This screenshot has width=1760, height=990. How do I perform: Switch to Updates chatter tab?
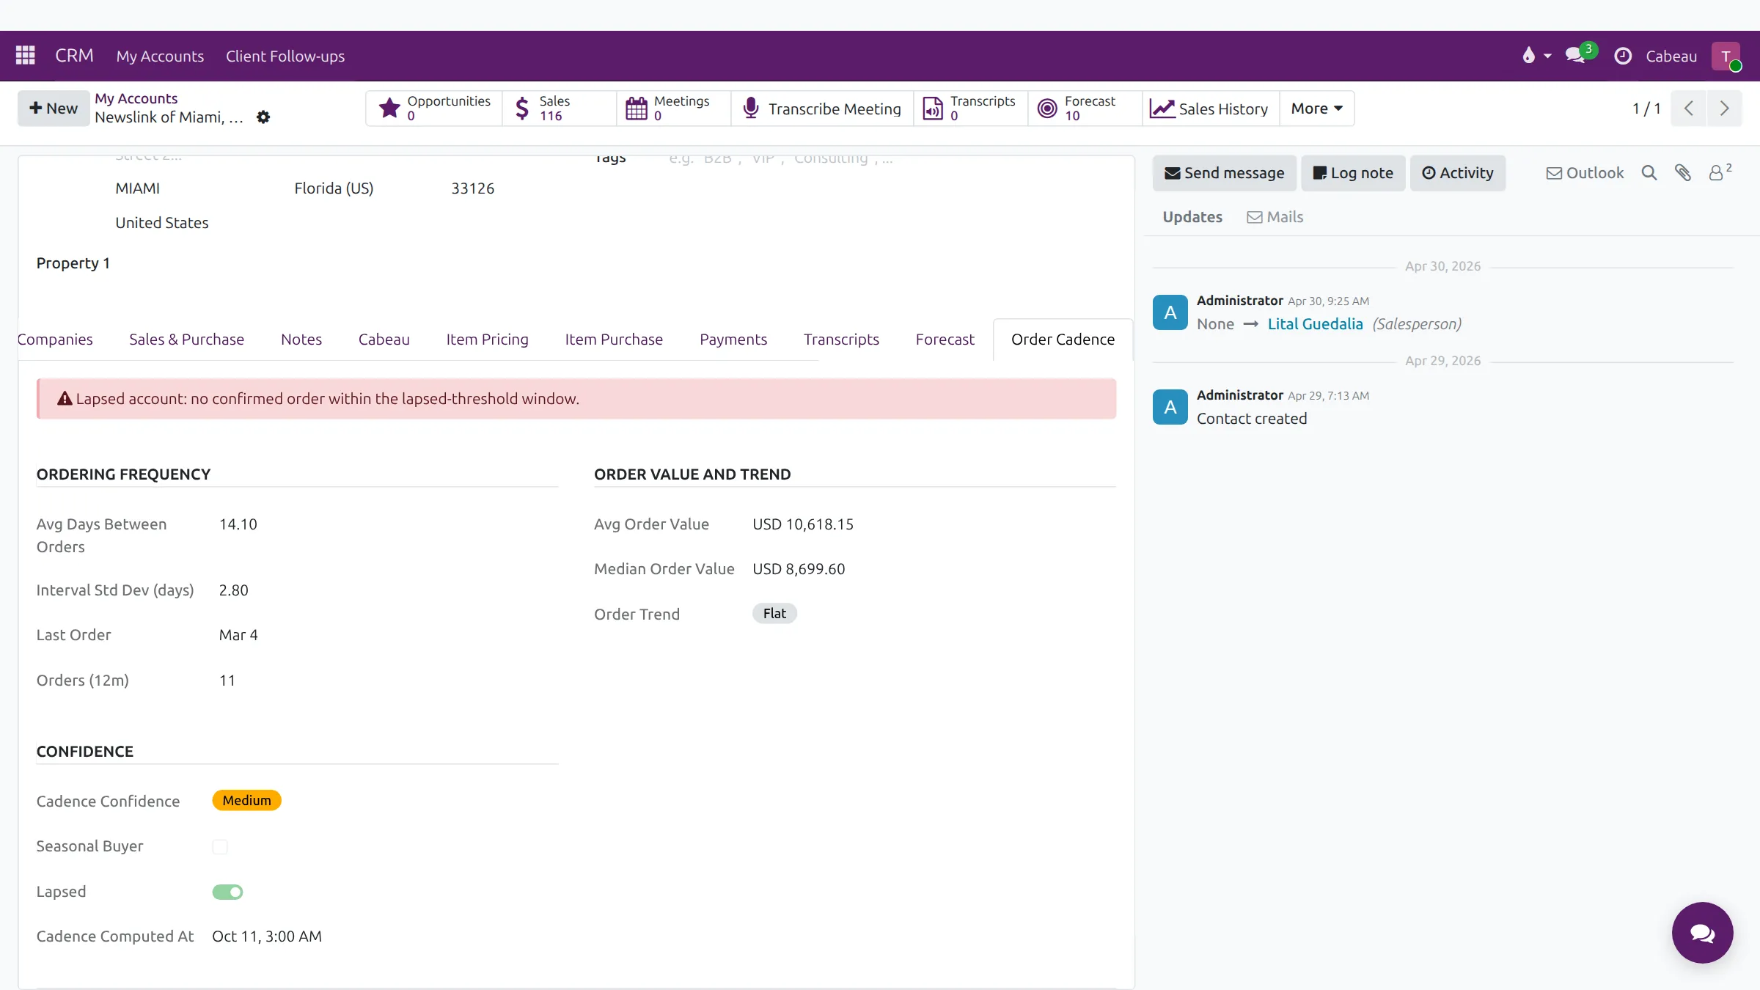(x=1192, y=217)
